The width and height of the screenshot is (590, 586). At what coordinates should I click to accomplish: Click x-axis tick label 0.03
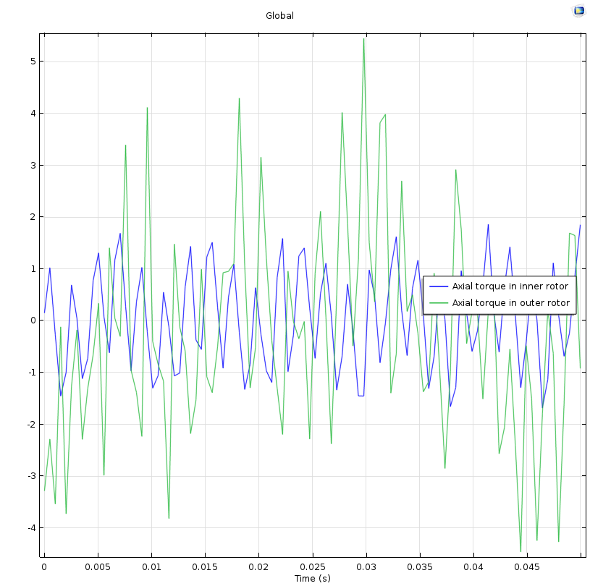366,567
